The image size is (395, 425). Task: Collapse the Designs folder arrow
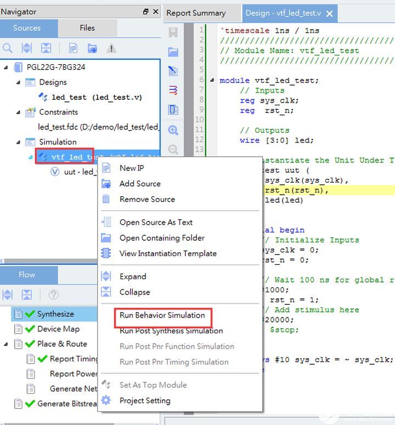(18, 82)
